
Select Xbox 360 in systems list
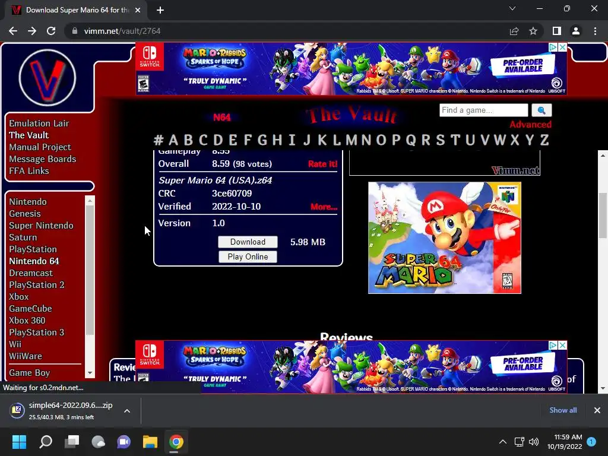27,321
